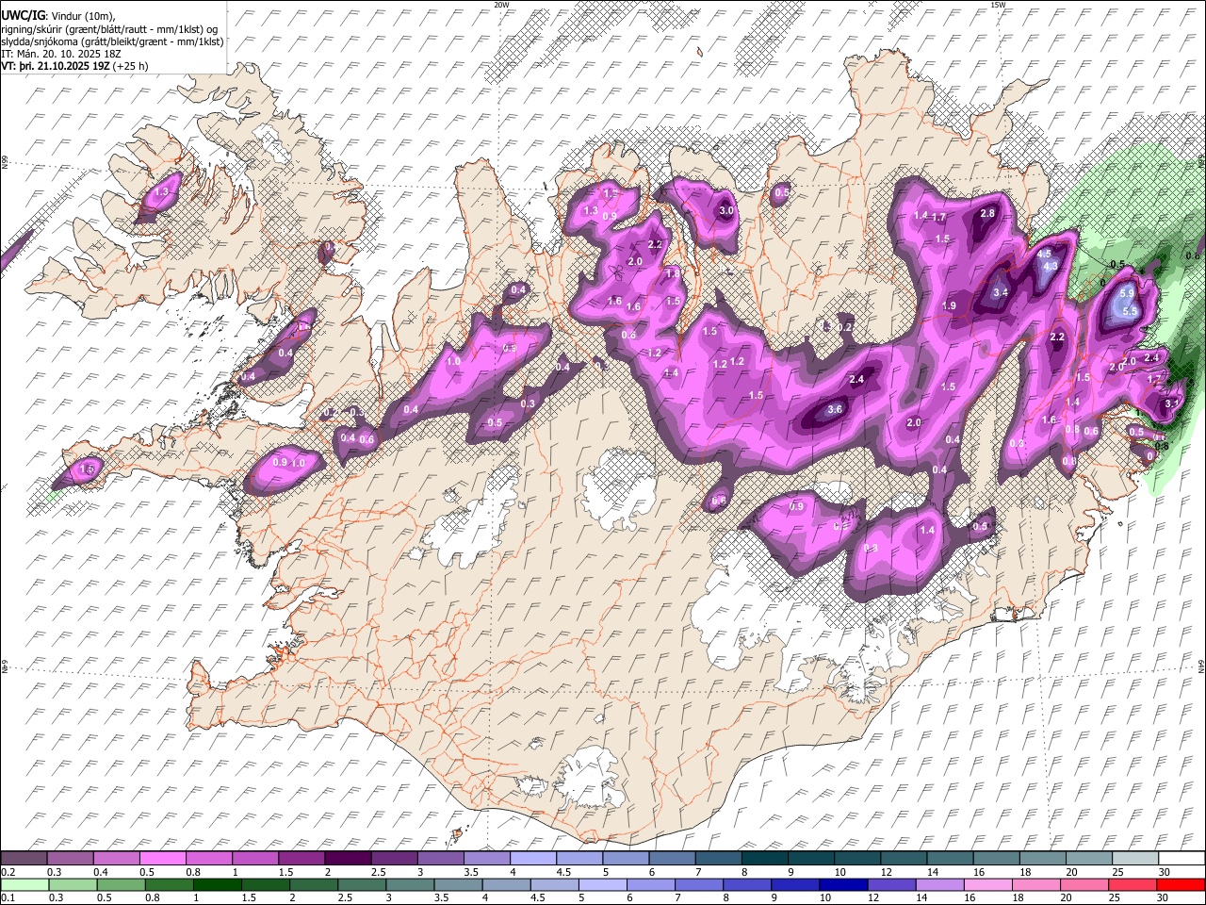Click the 4.3 value label on the map
This screenshot has height=905, width=1206.
(1051, 267)
